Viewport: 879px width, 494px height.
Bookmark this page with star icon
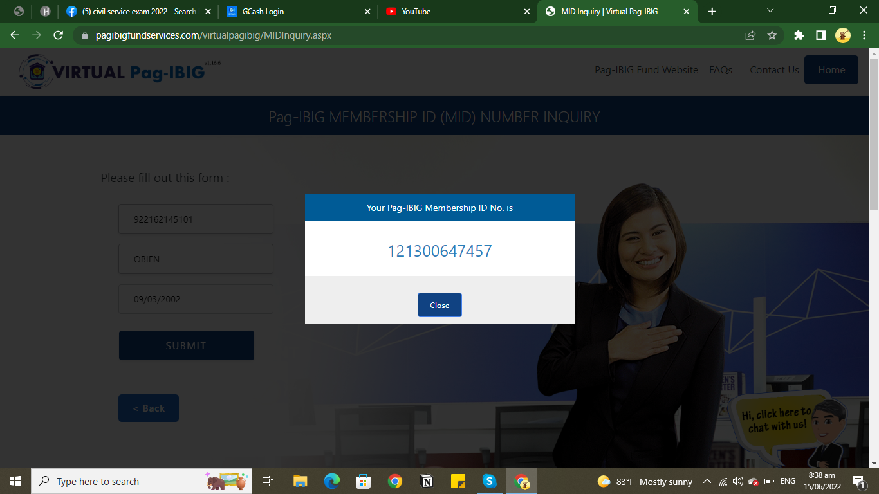point(772,35)
